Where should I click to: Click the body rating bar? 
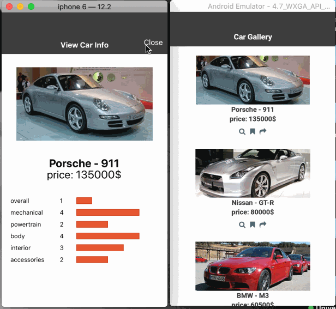pos(108,236)
